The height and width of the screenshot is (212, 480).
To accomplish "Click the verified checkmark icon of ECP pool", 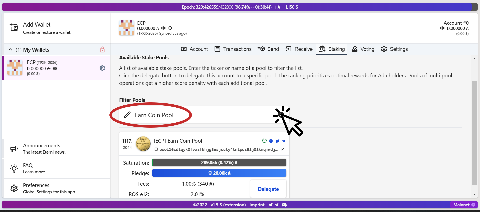I will click(x=264, y=141).
